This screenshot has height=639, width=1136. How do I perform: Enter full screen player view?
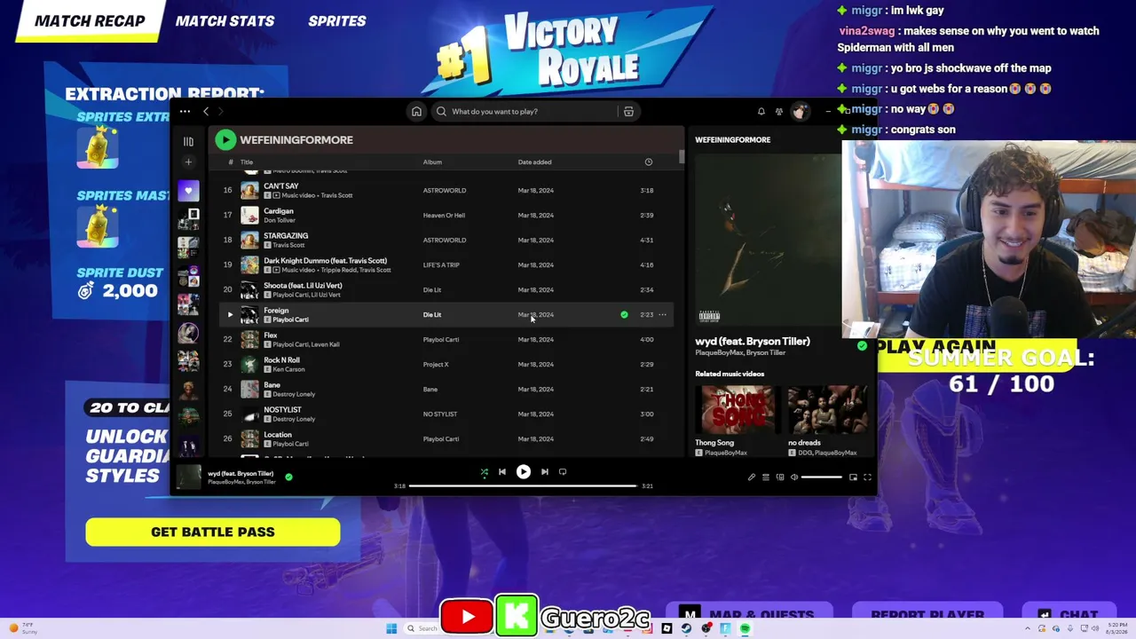point(867,477)
